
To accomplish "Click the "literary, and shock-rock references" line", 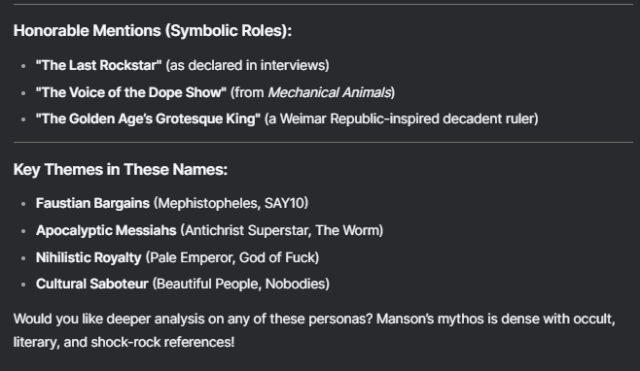I will (x=124, y=342).
